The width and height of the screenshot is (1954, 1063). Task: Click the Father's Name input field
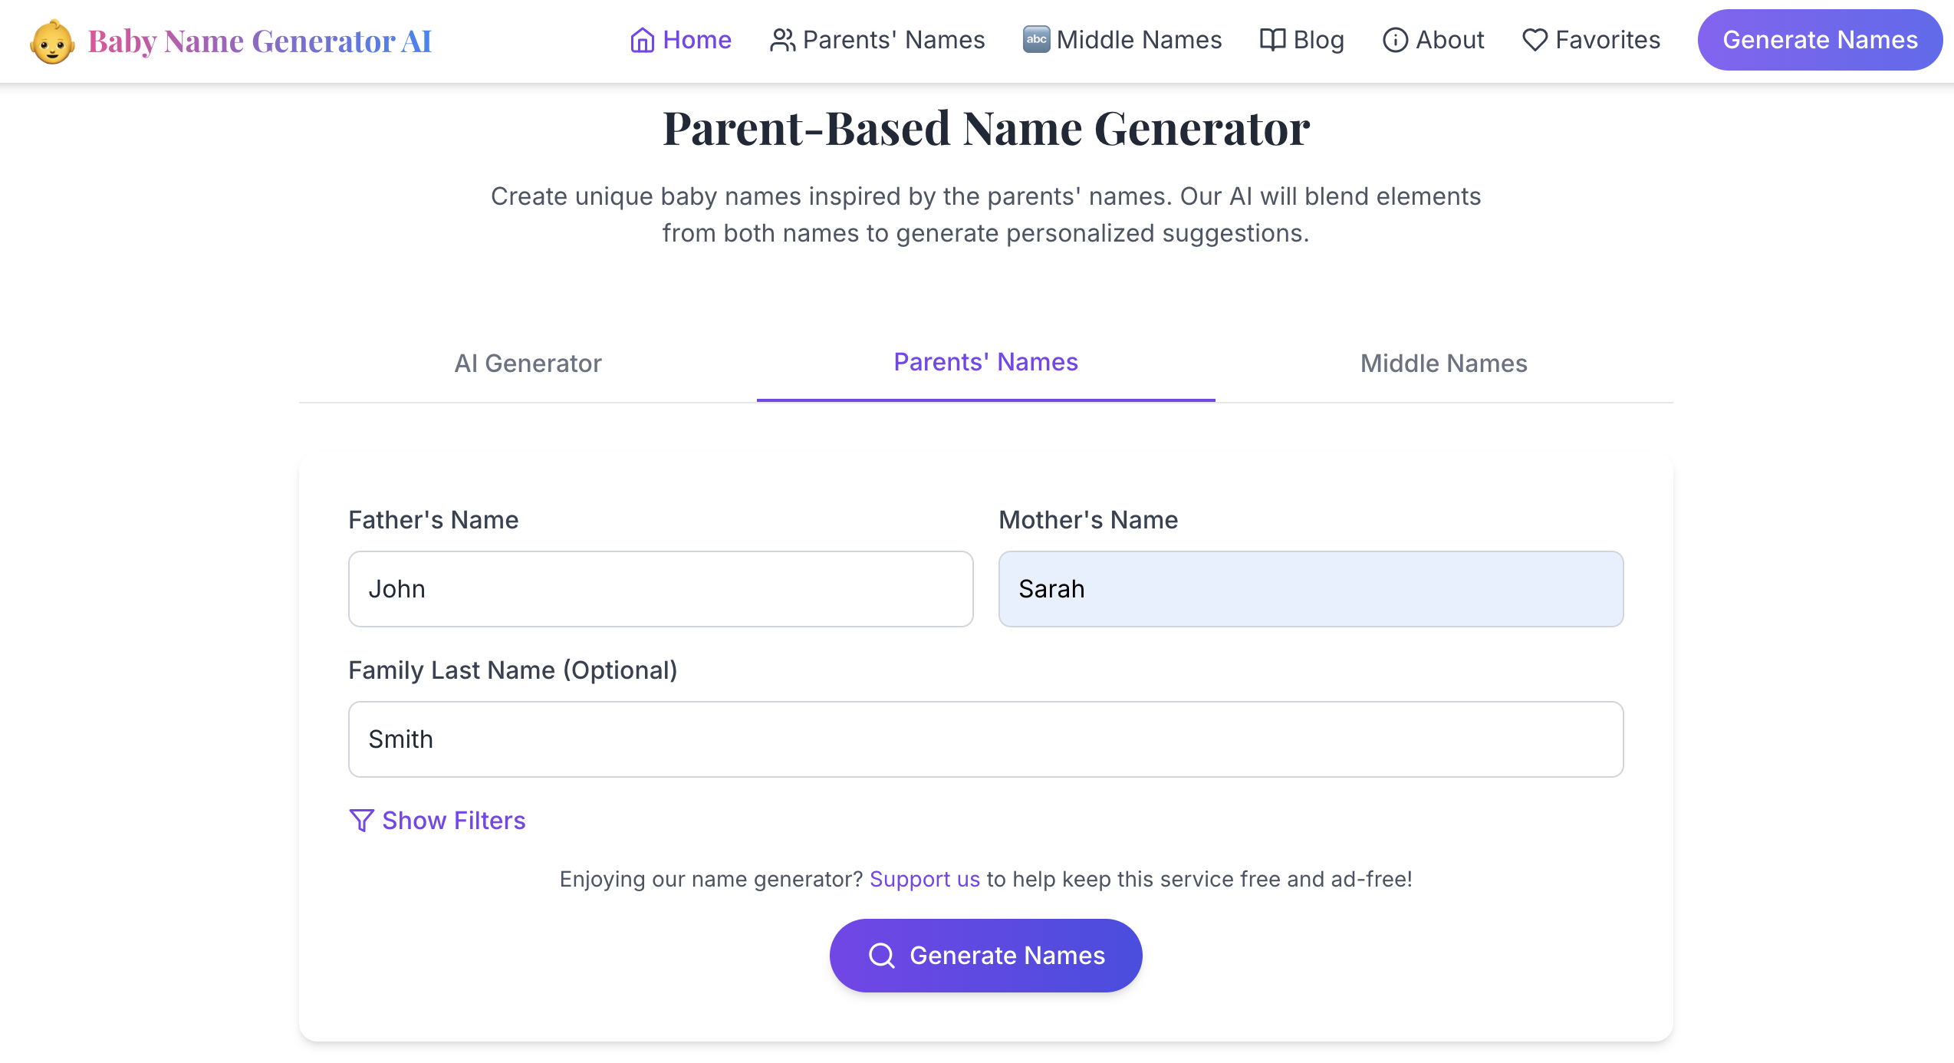661,589
